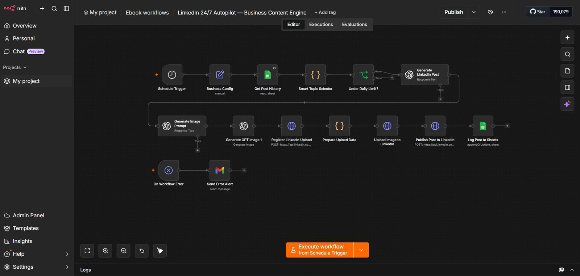Click the On Workflow Error trigger node
The height and width of the screenshot is (276, 580).
(169, 170)
